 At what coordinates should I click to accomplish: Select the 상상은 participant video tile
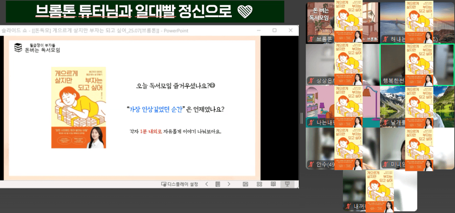pyautogui.click(x=343, y=65)
